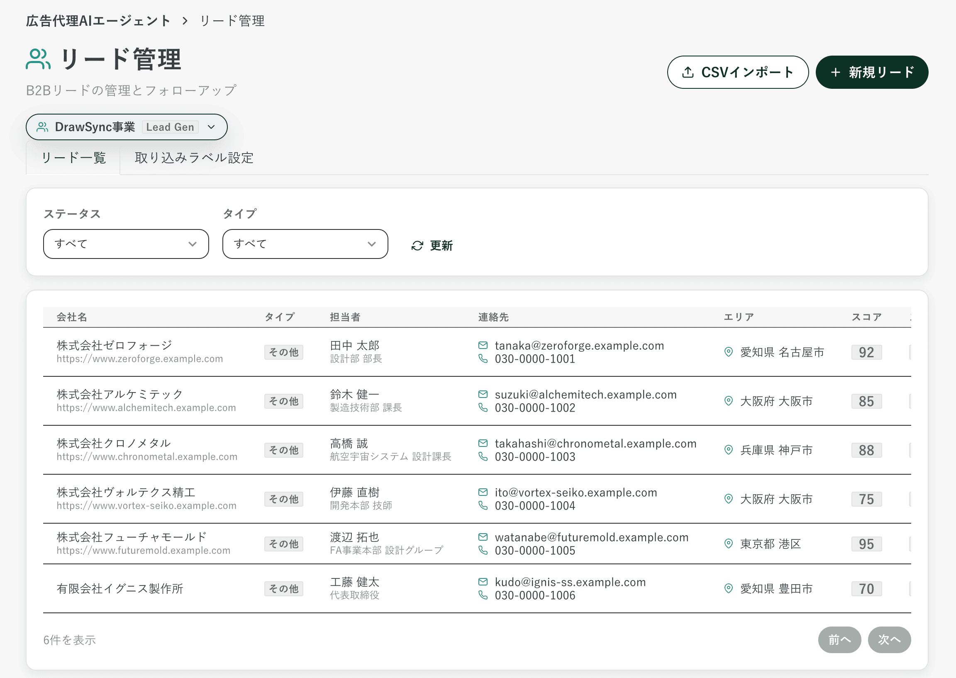Click the mail icon for tanaka@zeroforge.example.com

(x=483, y=345)
